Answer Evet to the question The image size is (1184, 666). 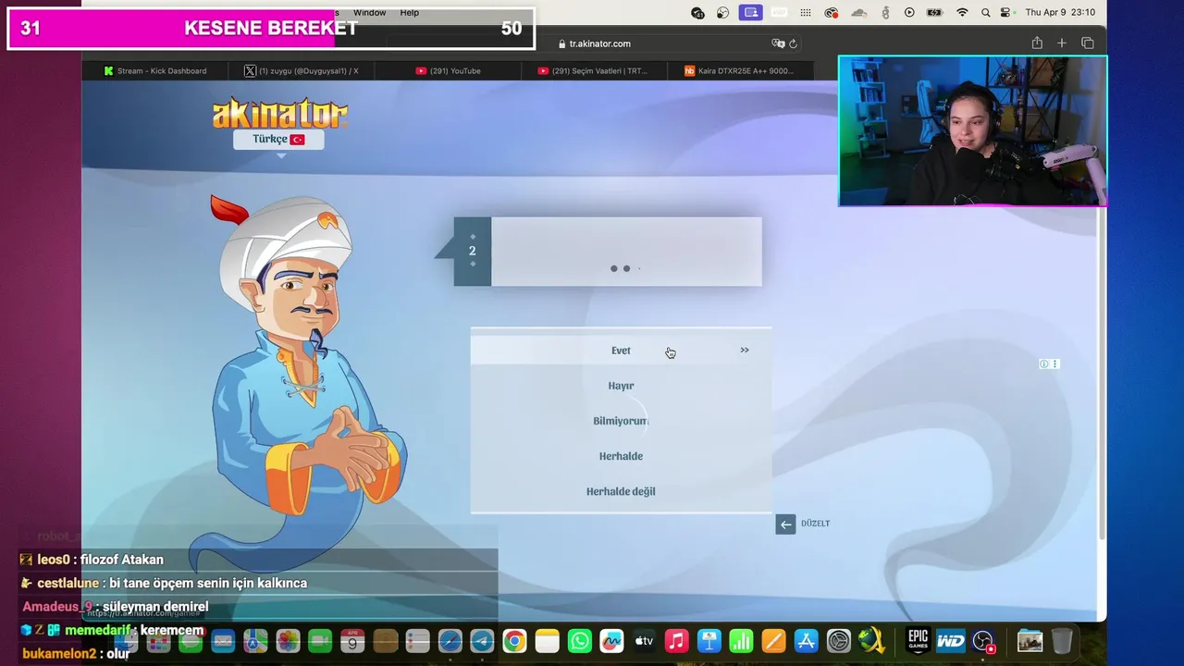tap(621, 351)
